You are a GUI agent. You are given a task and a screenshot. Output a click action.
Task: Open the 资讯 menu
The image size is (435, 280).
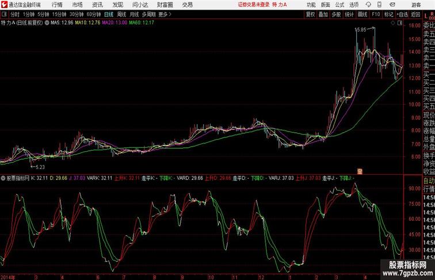97,5
